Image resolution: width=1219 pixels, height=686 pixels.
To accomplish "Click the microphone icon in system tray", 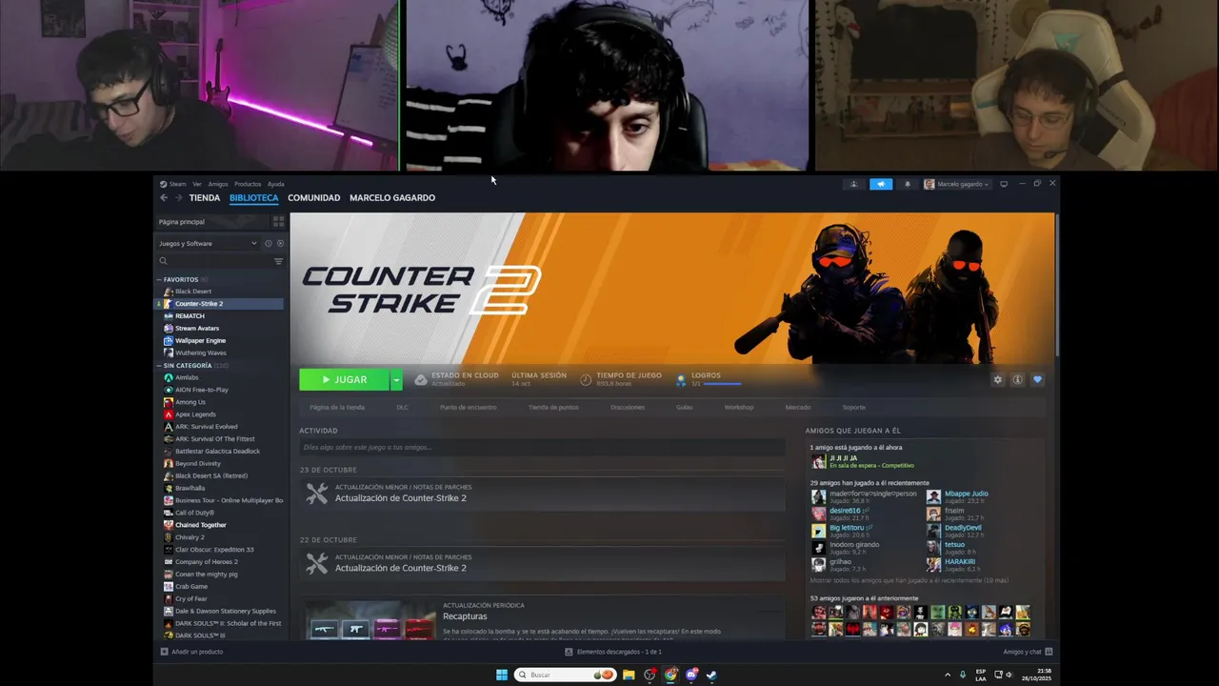I will 964,675.
